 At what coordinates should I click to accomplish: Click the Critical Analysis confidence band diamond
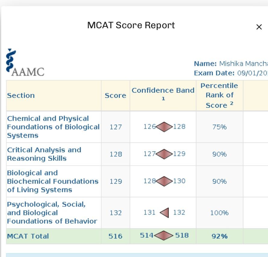(x=164, y=154)
